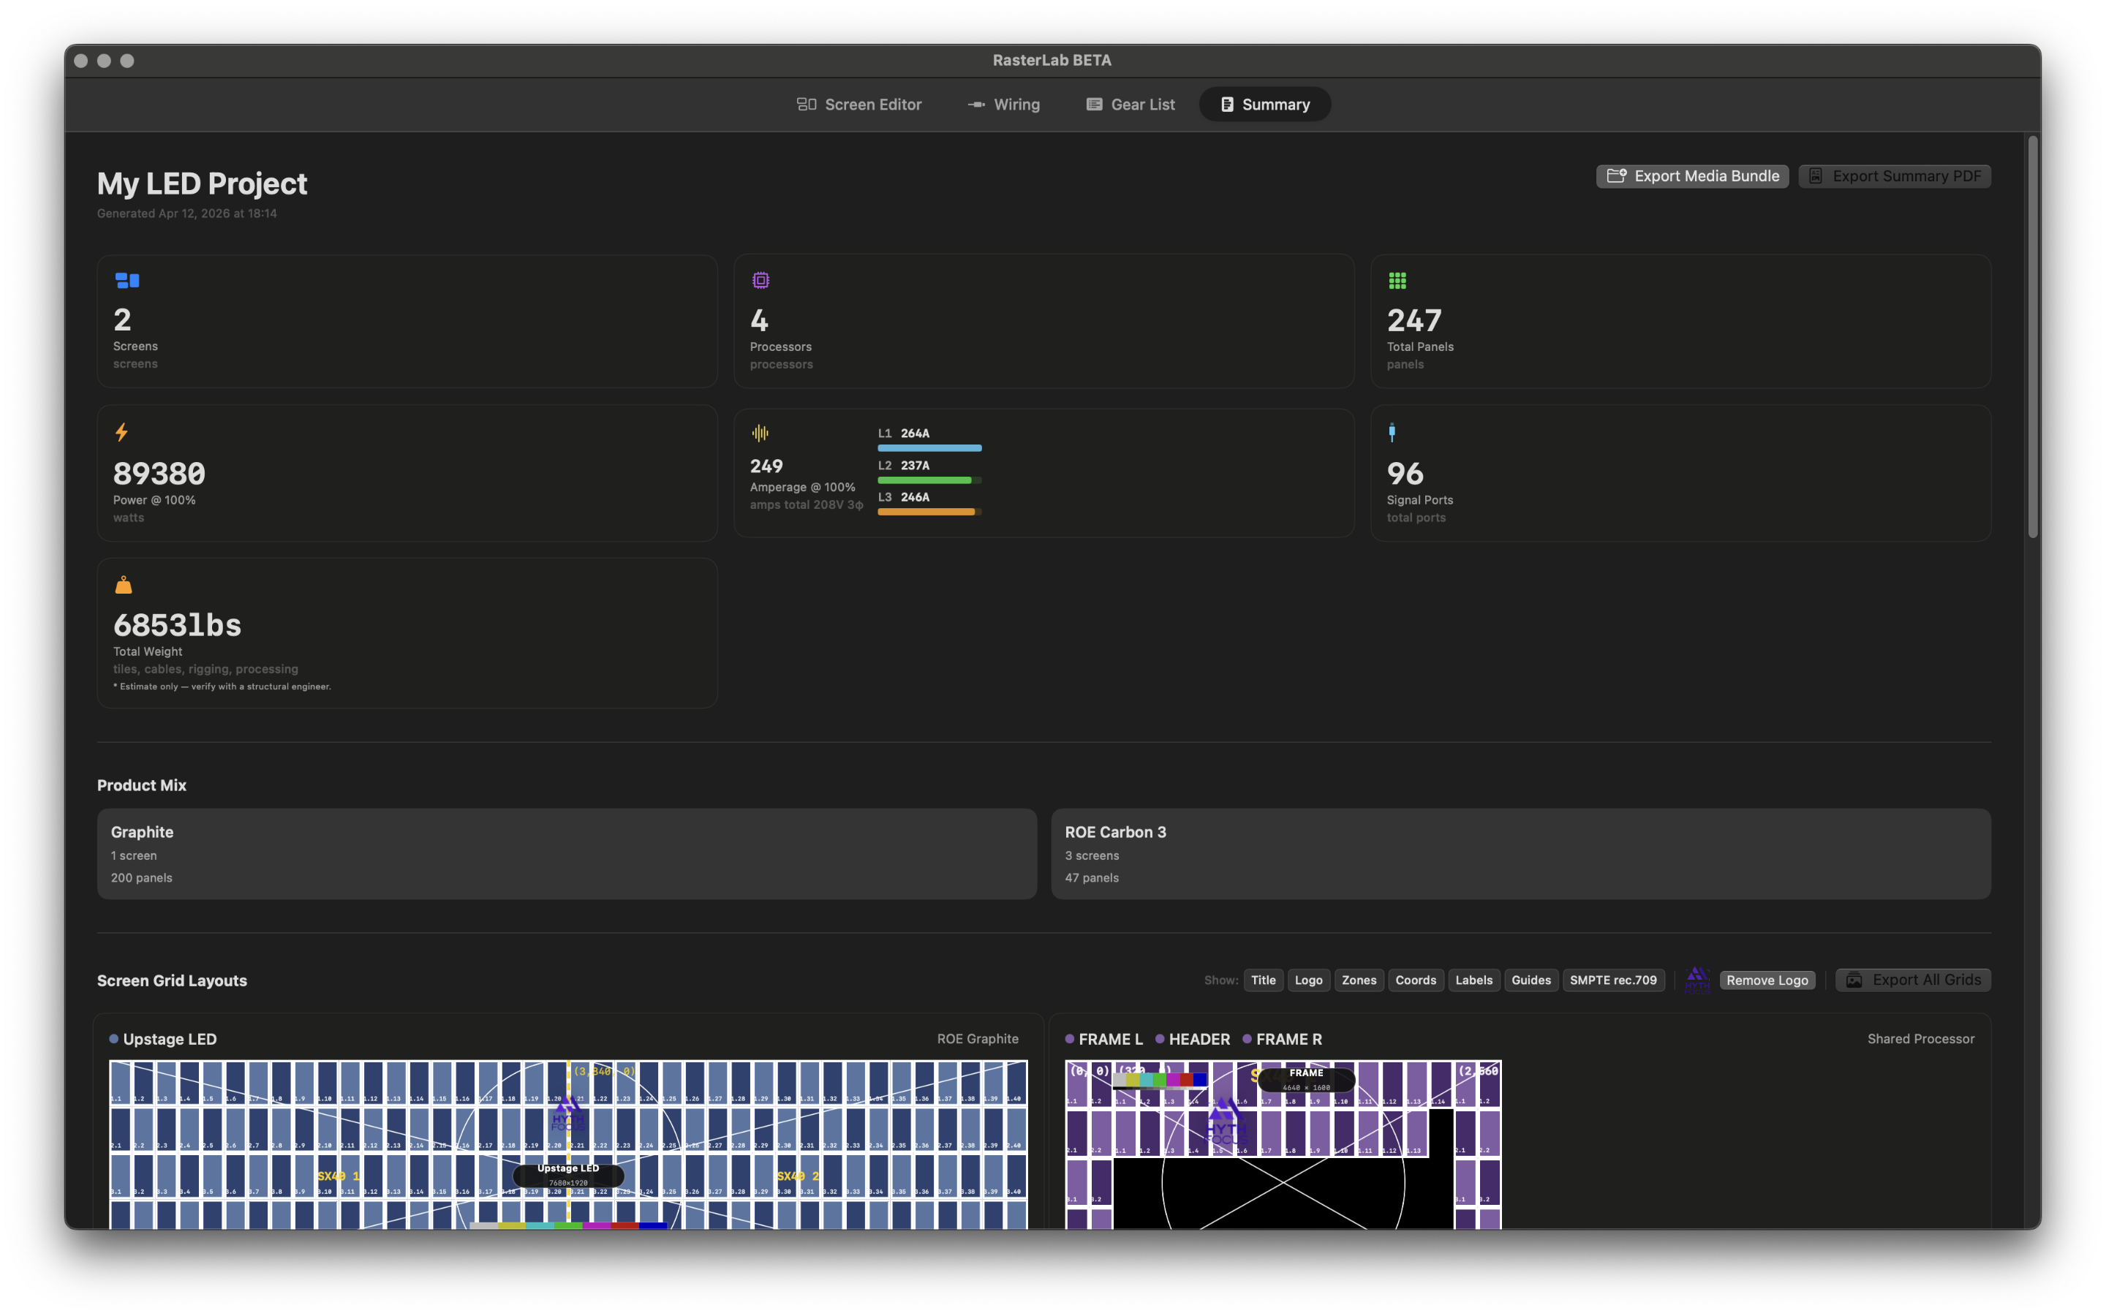Image resolution: width=2106 pixels, height=1316 pixels.
Task: Click the L1 264A amperage bar
Action: coord(929,447)
